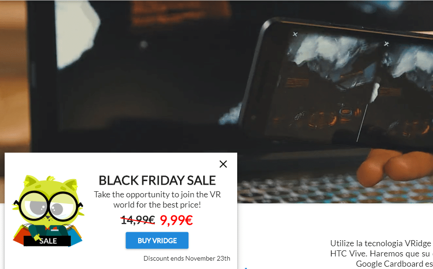Close the Black Friday Sale popup
Viewport: 433px width, 269px height.
click(x=223, y=164)
